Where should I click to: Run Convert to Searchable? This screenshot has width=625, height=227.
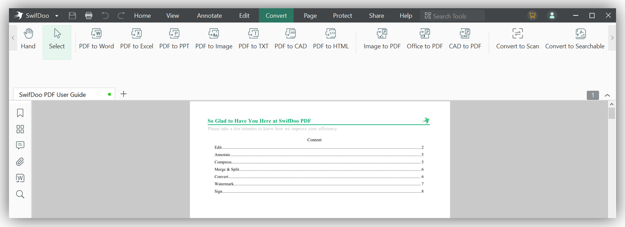[x=575, y=39]
